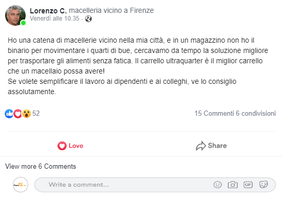Click the Venerdì alle 10.35 timestamp
The height and width of the screenshot is (197, 282).
click(54, 19)
